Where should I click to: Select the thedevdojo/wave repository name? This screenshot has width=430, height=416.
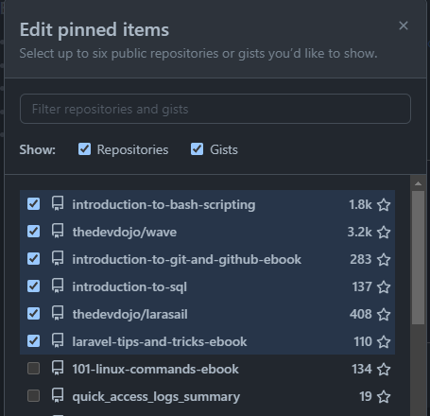tap(125, 233)
